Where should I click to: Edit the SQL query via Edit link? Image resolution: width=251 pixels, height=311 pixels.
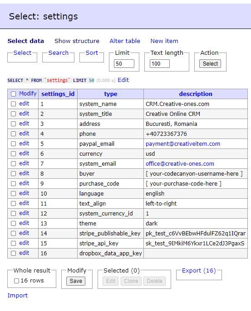click(x=123, y=80)
